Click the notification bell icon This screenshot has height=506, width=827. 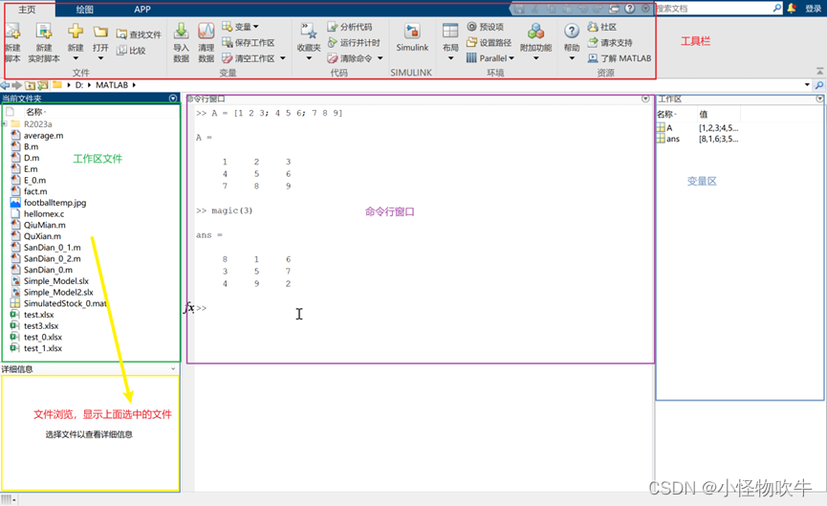pos(791,9)
